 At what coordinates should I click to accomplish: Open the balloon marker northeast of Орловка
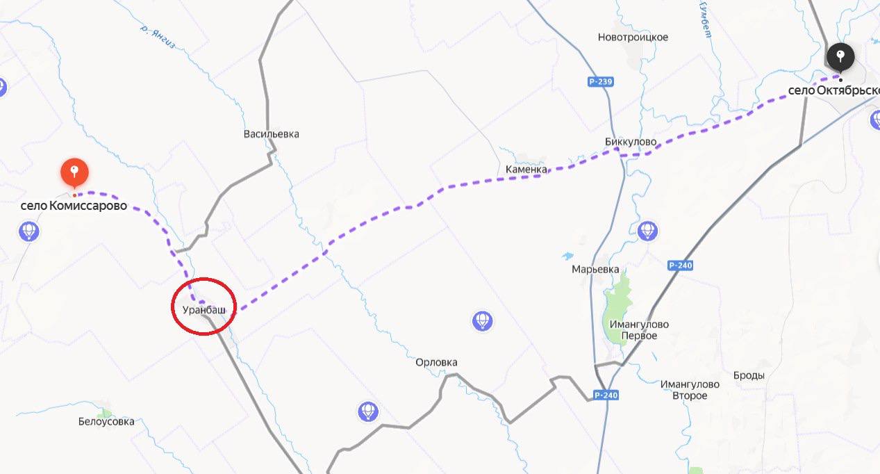[482, 320]
